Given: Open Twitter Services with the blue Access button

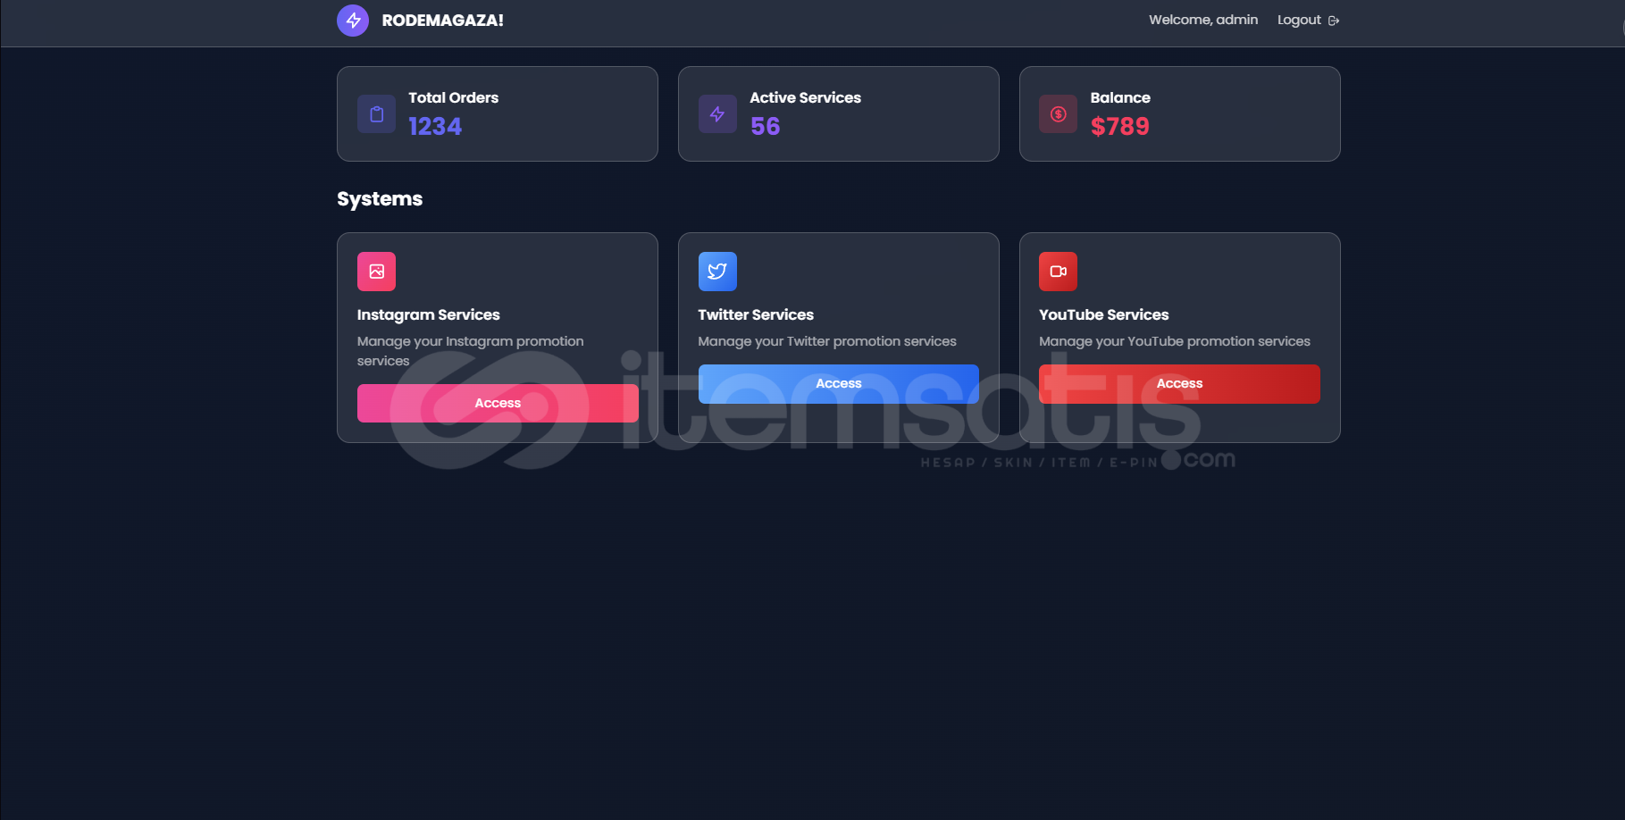Looking at the screenshot, I should tap(839, 383).
